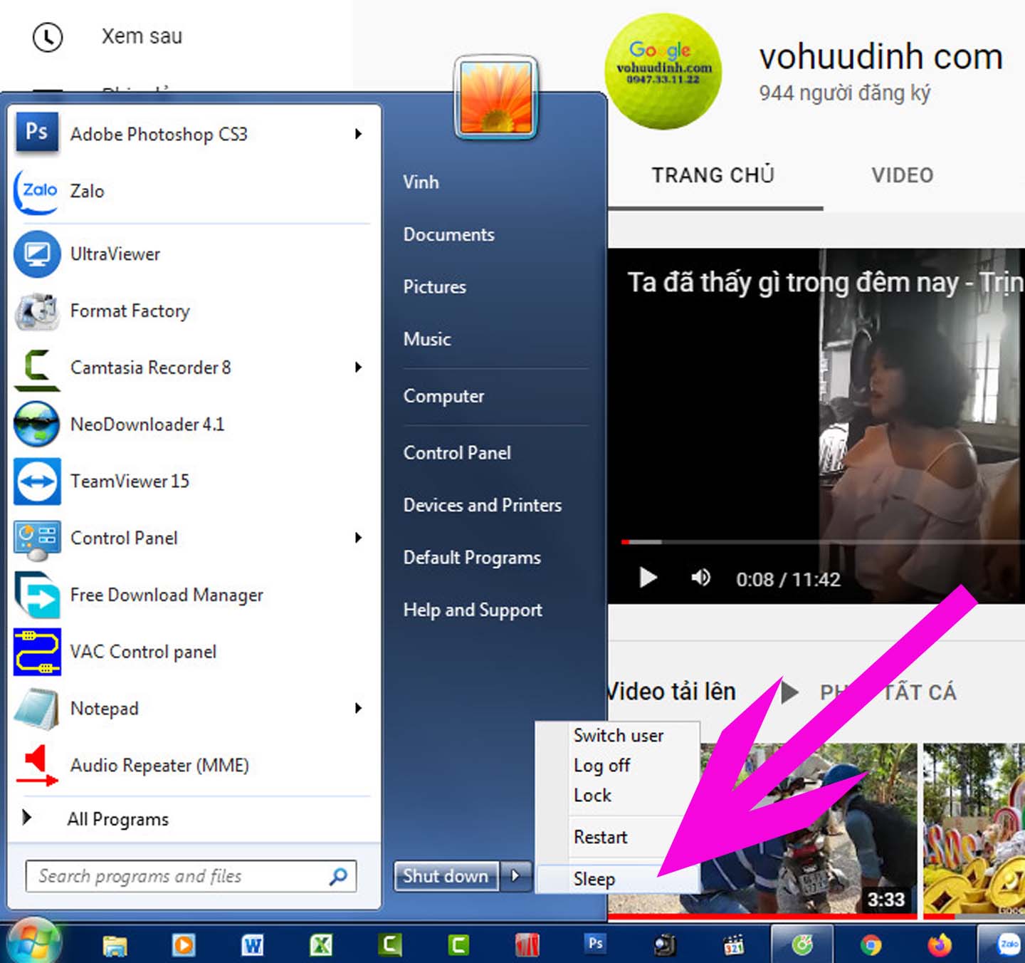
Task: Click the YouTube video progress bar
Action: click(x=822, y=542)
